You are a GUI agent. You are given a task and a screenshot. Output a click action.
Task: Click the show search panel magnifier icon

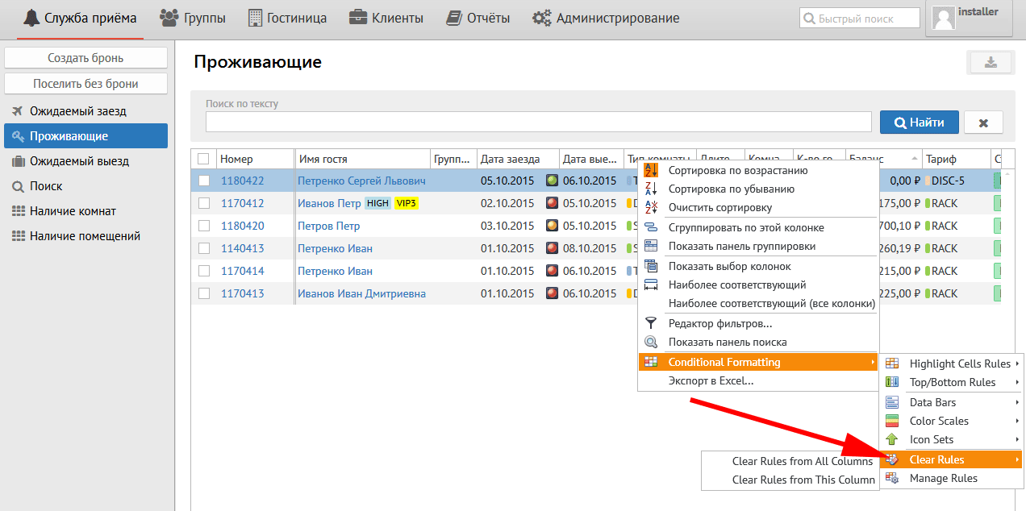tap(651, 342)
